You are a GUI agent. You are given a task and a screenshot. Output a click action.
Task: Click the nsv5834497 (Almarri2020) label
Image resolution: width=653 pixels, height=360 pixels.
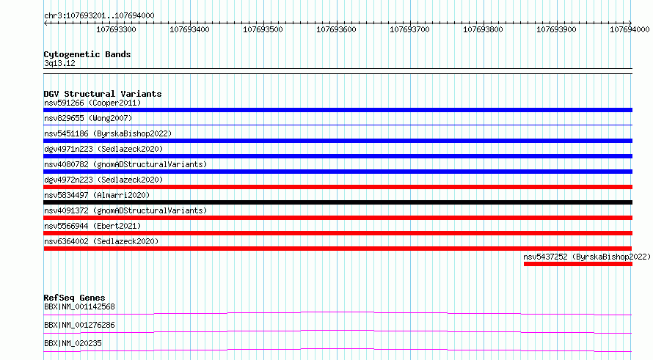click(x=97, y=195)
